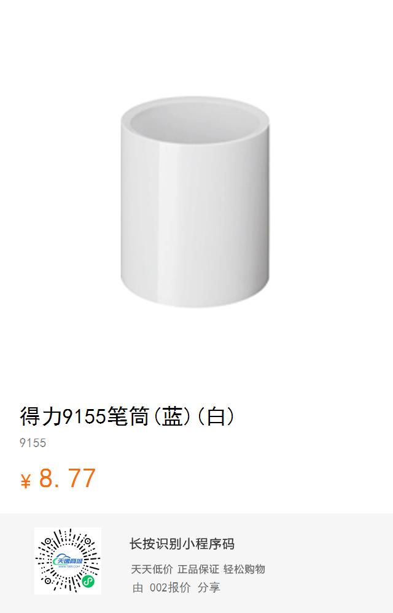Select the (蓝) color variant text in the title
Screen dimensions: 393x613
[x=172, y=416]
